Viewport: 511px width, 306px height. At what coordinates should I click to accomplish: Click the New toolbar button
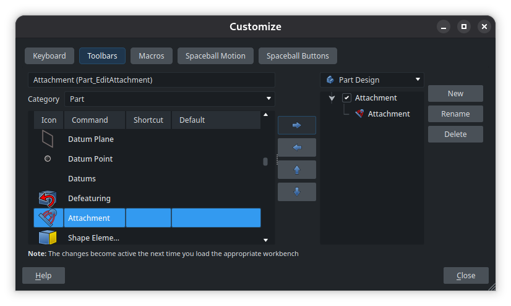[x=455, y=94]
